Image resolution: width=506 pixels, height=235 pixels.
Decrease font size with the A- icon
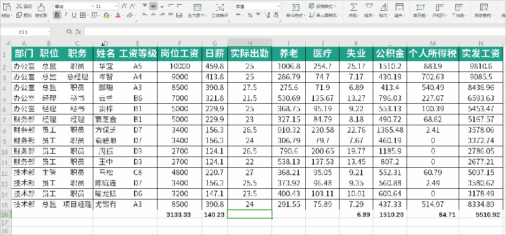(x=133, y=6)
